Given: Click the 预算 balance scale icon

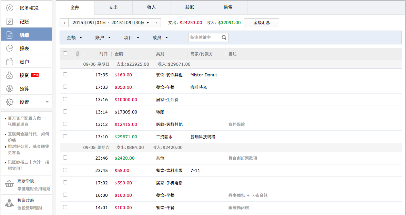Looking at the screenshot, I should coord(10,88).
